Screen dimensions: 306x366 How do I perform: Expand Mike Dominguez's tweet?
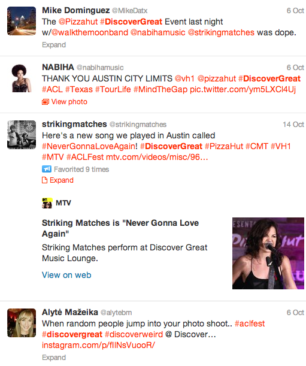54,45
